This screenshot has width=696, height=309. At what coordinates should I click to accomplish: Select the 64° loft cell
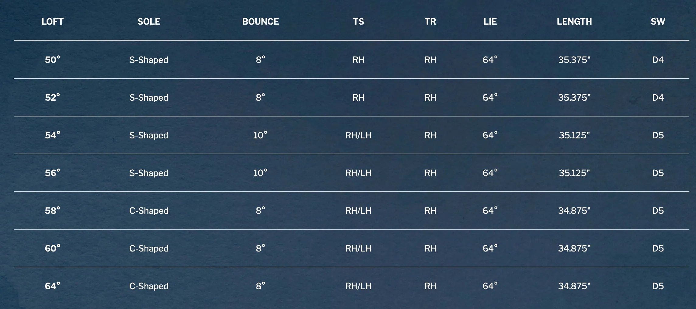[53, 286]
